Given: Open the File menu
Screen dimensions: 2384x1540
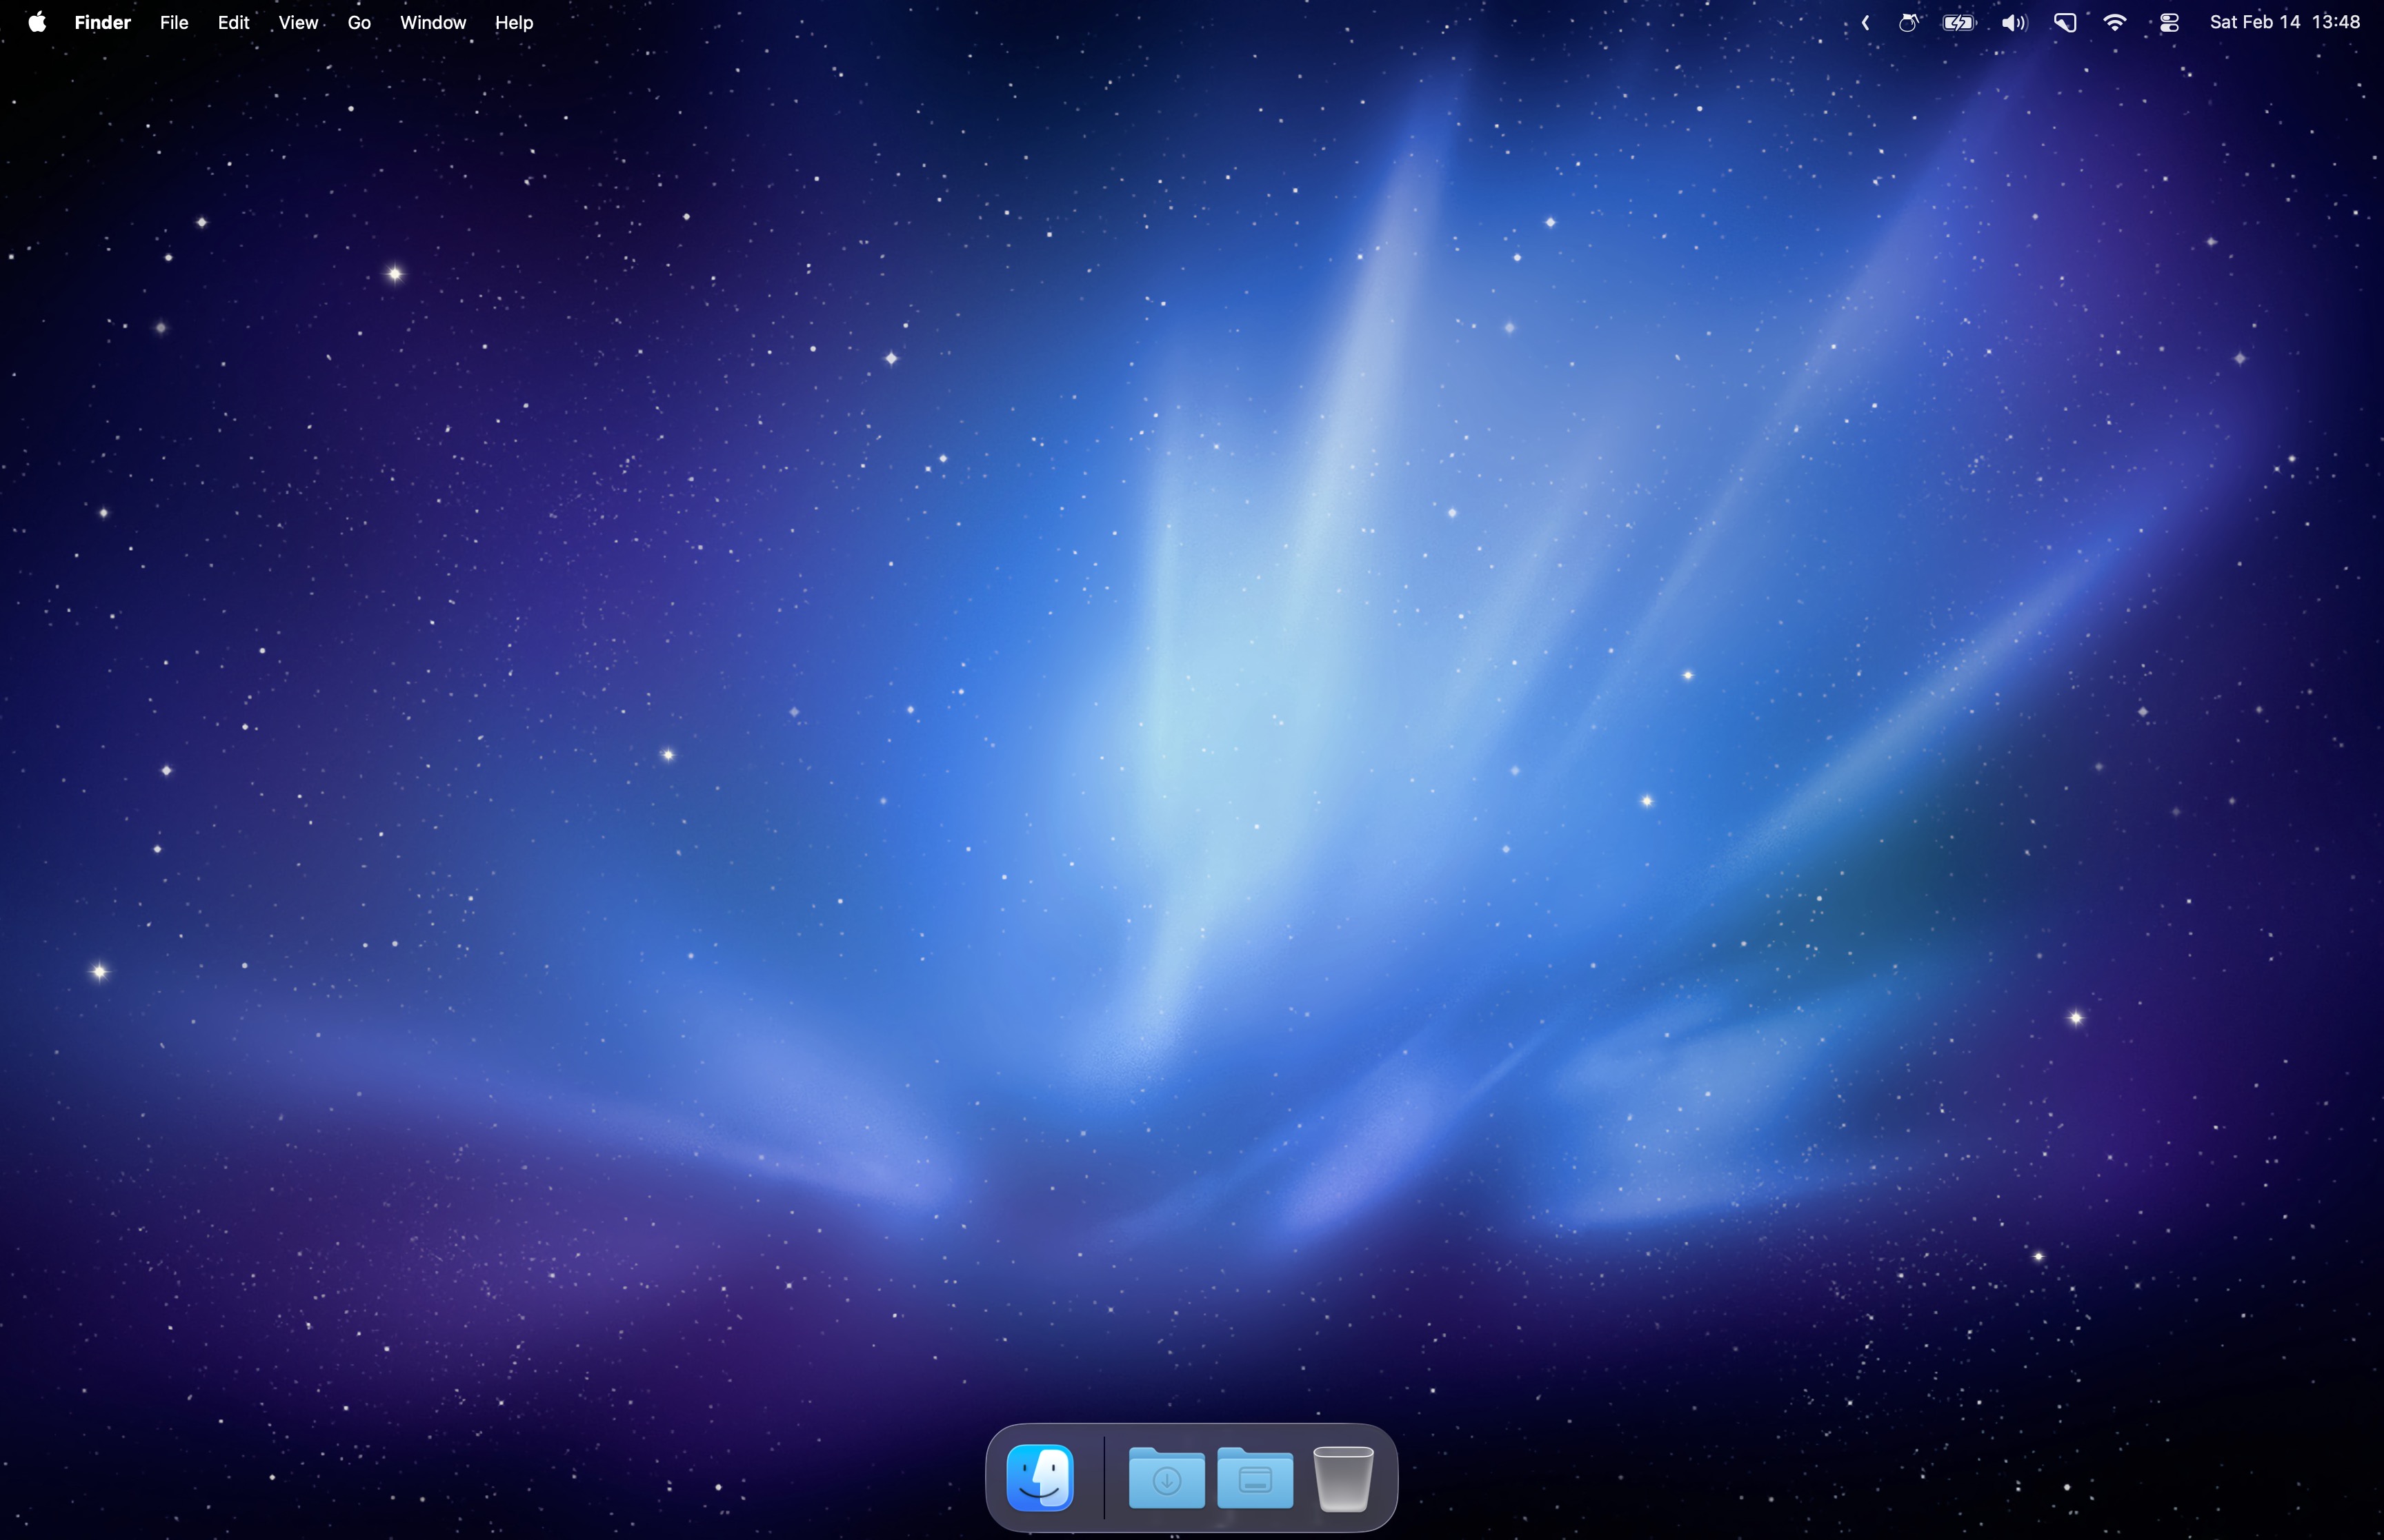Looking at the screenshot, I should [x=174, y=22].
